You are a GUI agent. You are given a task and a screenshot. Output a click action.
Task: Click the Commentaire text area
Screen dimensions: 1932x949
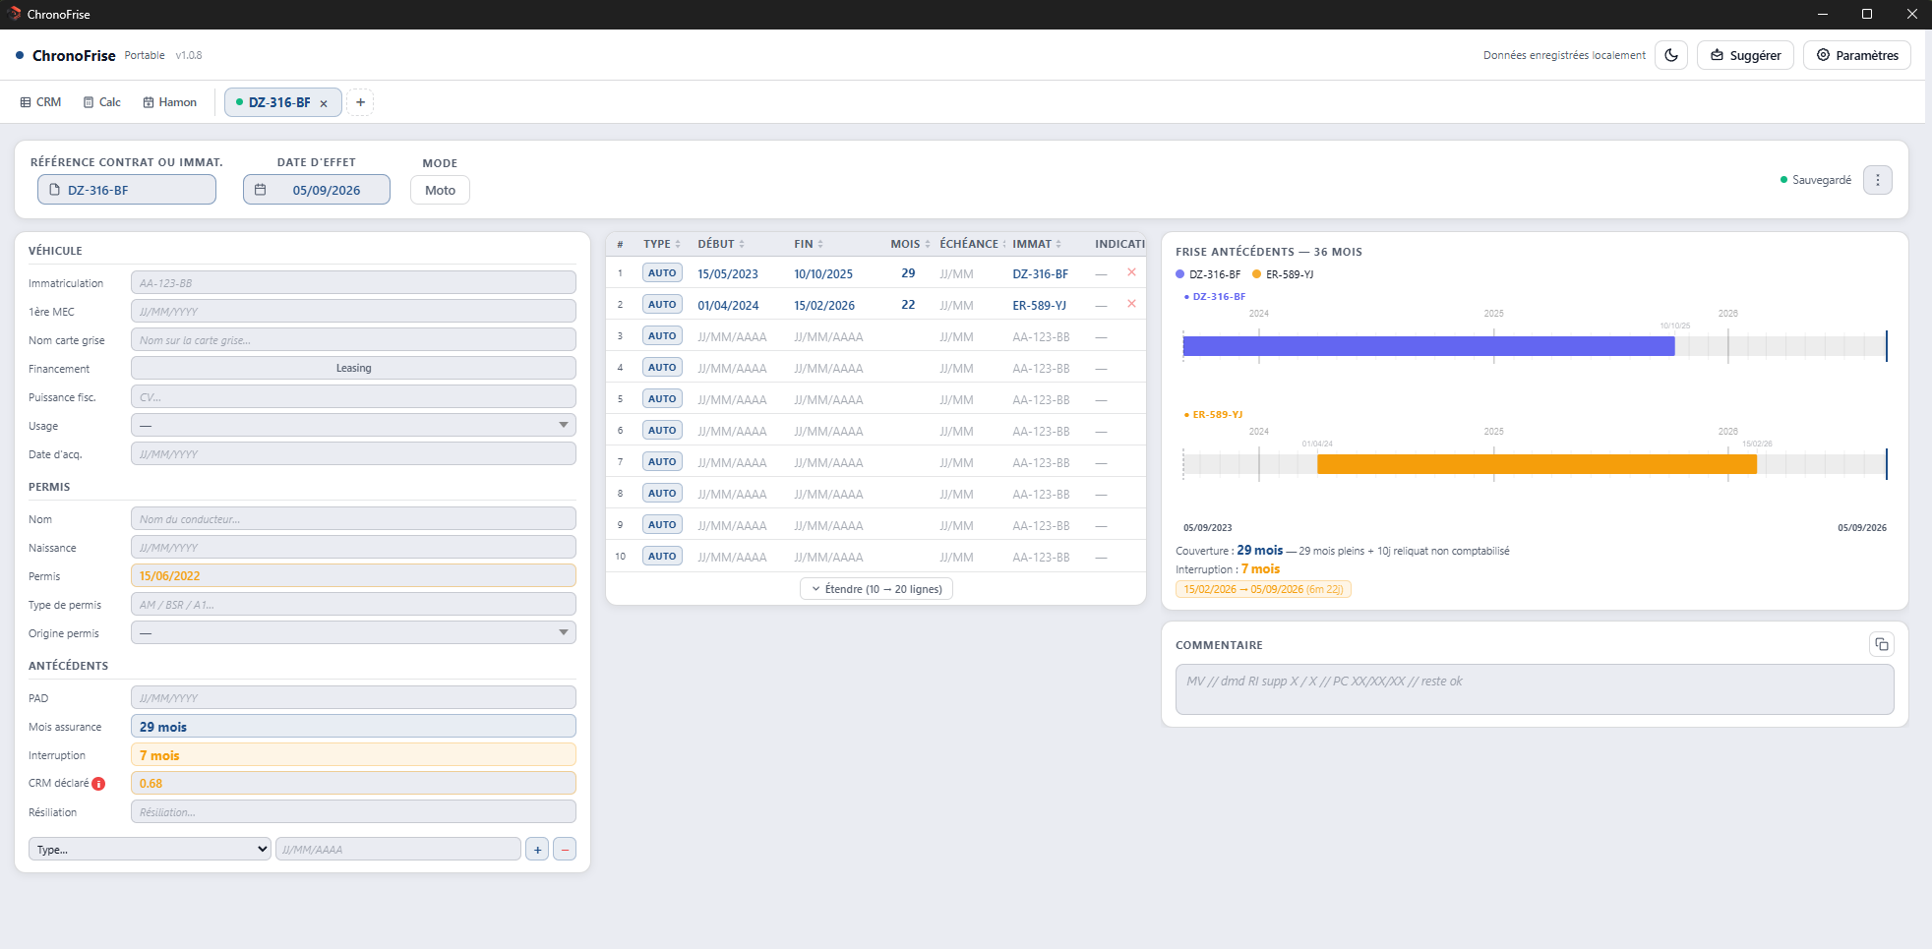click(x=1535, y=689)
